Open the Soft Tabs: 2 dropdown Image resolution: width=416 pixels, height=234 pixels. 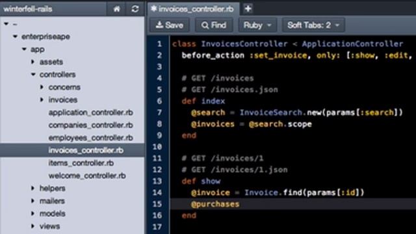[313, 25]
